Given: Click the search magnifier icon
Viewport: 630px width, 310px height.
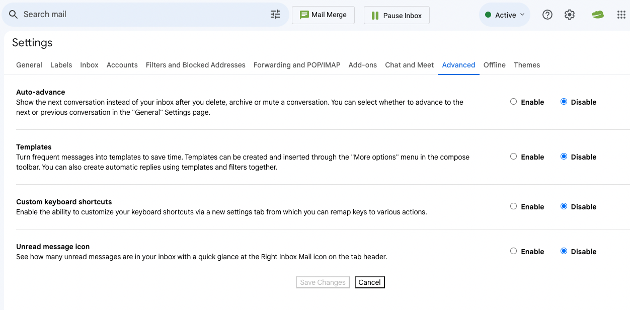Looking at the screenshot, I should click(14, 15).
